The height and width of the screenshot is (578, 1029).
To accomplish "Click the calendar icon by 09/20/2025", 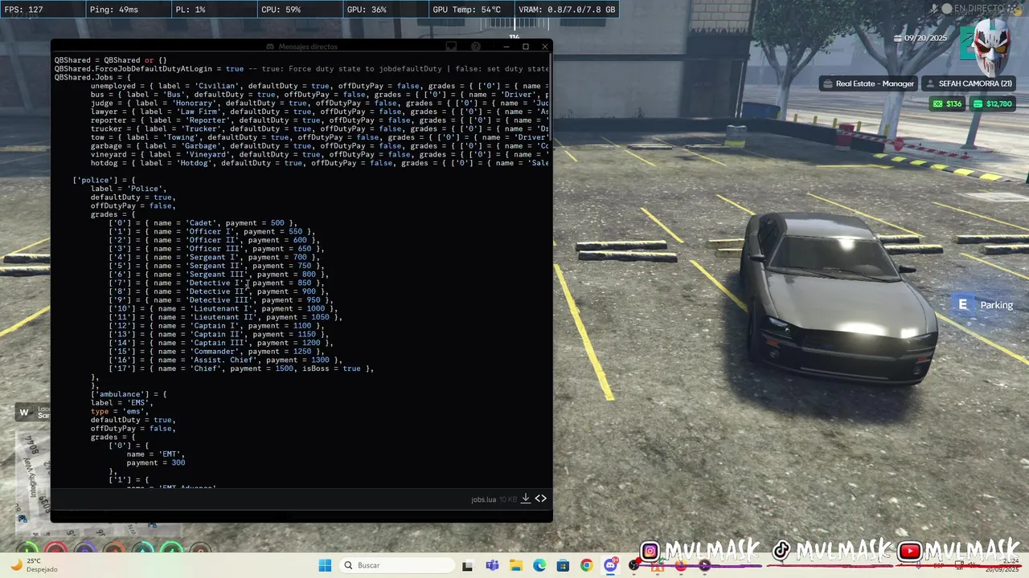I will click(898, 39).
